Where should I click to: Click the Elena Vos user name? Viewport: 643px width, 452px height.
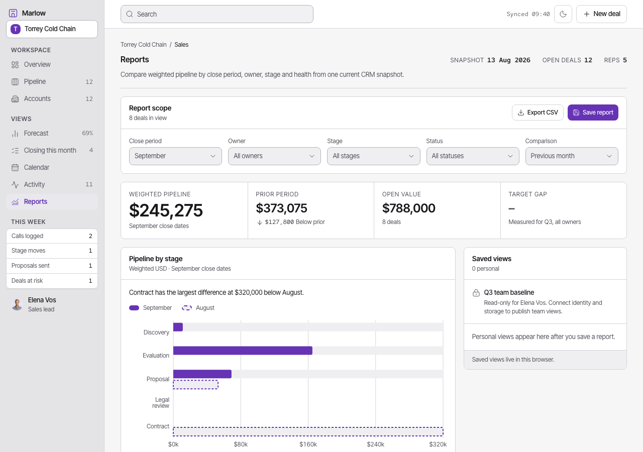coord(42,300)
